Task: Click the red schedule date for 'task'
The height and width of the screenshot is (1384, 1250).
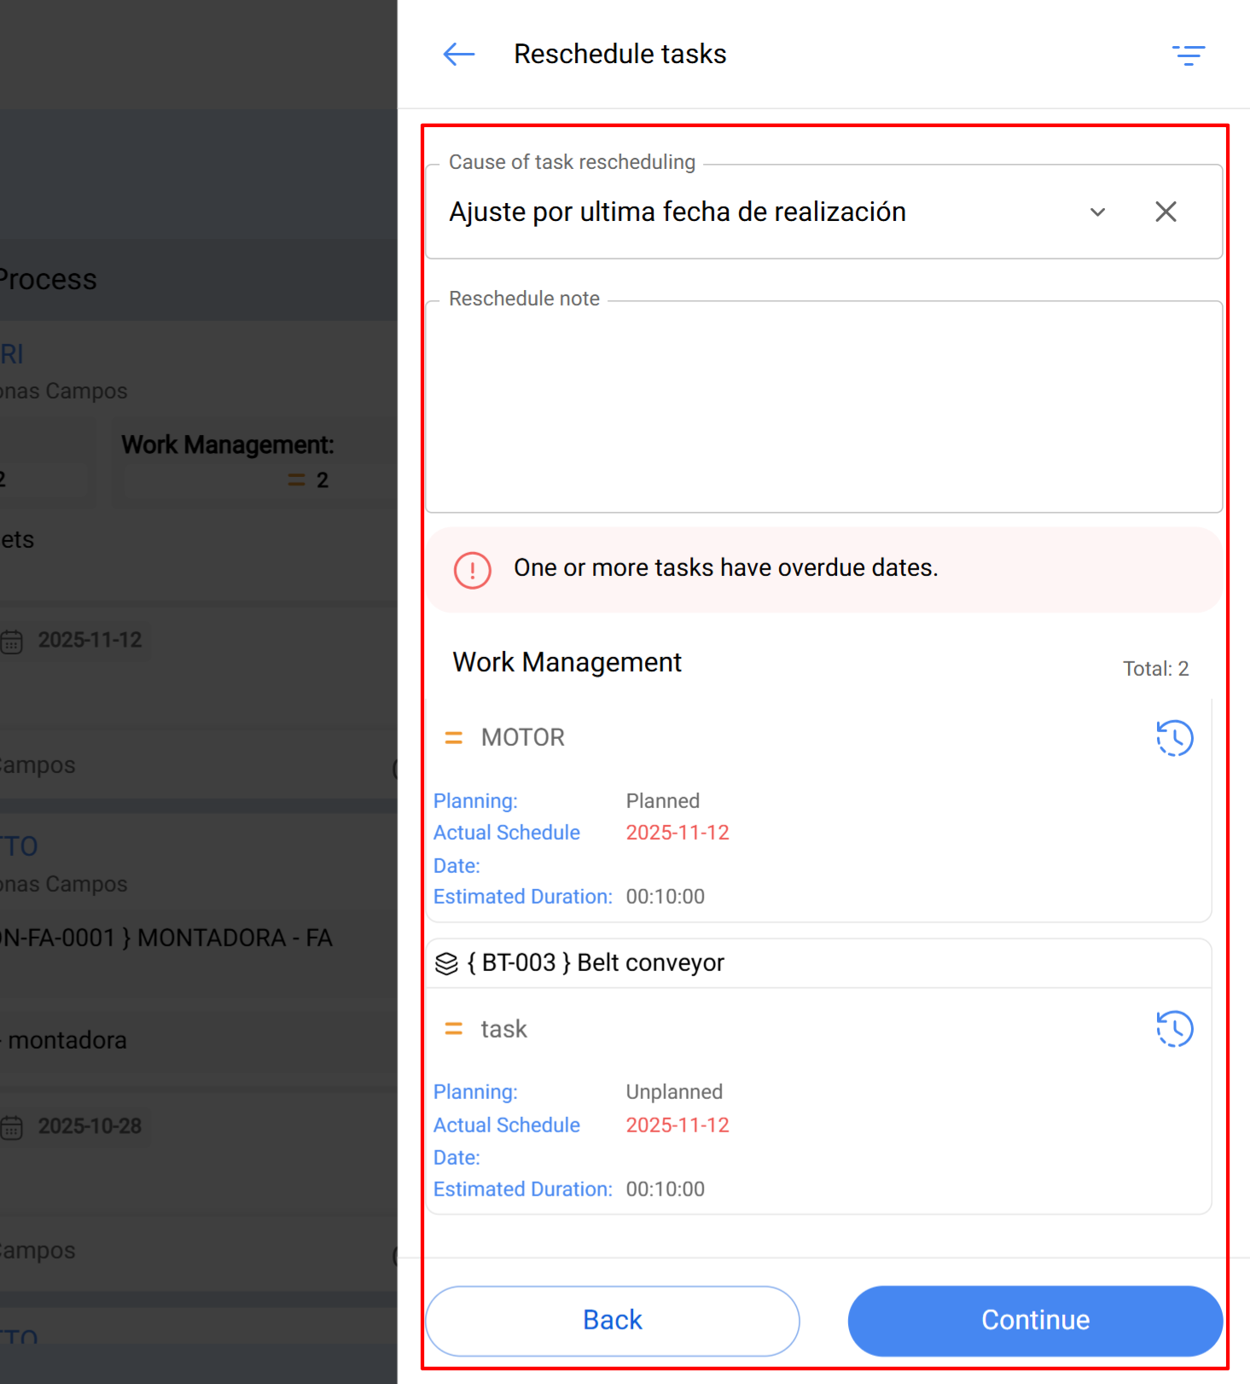Action: (677, 1125)
